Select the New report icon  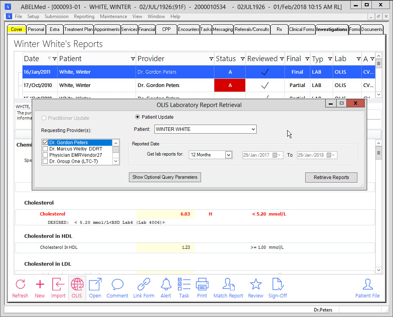coord(40,288)
